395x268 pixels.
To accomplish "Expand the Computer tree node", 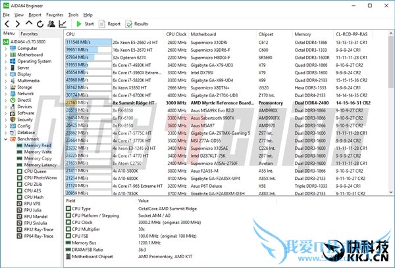I will (5, 49).
